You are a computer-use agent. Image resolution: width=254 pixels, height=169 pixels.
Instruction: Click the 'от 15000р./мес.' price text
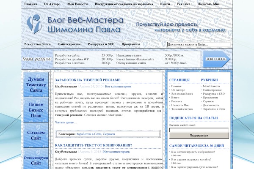pyautogui.click(x=176, y=63)
